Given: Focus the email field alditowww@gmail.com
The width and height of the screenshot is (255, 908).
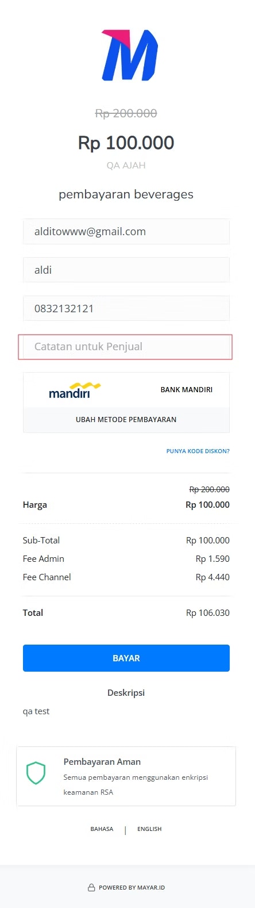Looking at the screenshot, I should pyautogui.click(x=126, y=232).
